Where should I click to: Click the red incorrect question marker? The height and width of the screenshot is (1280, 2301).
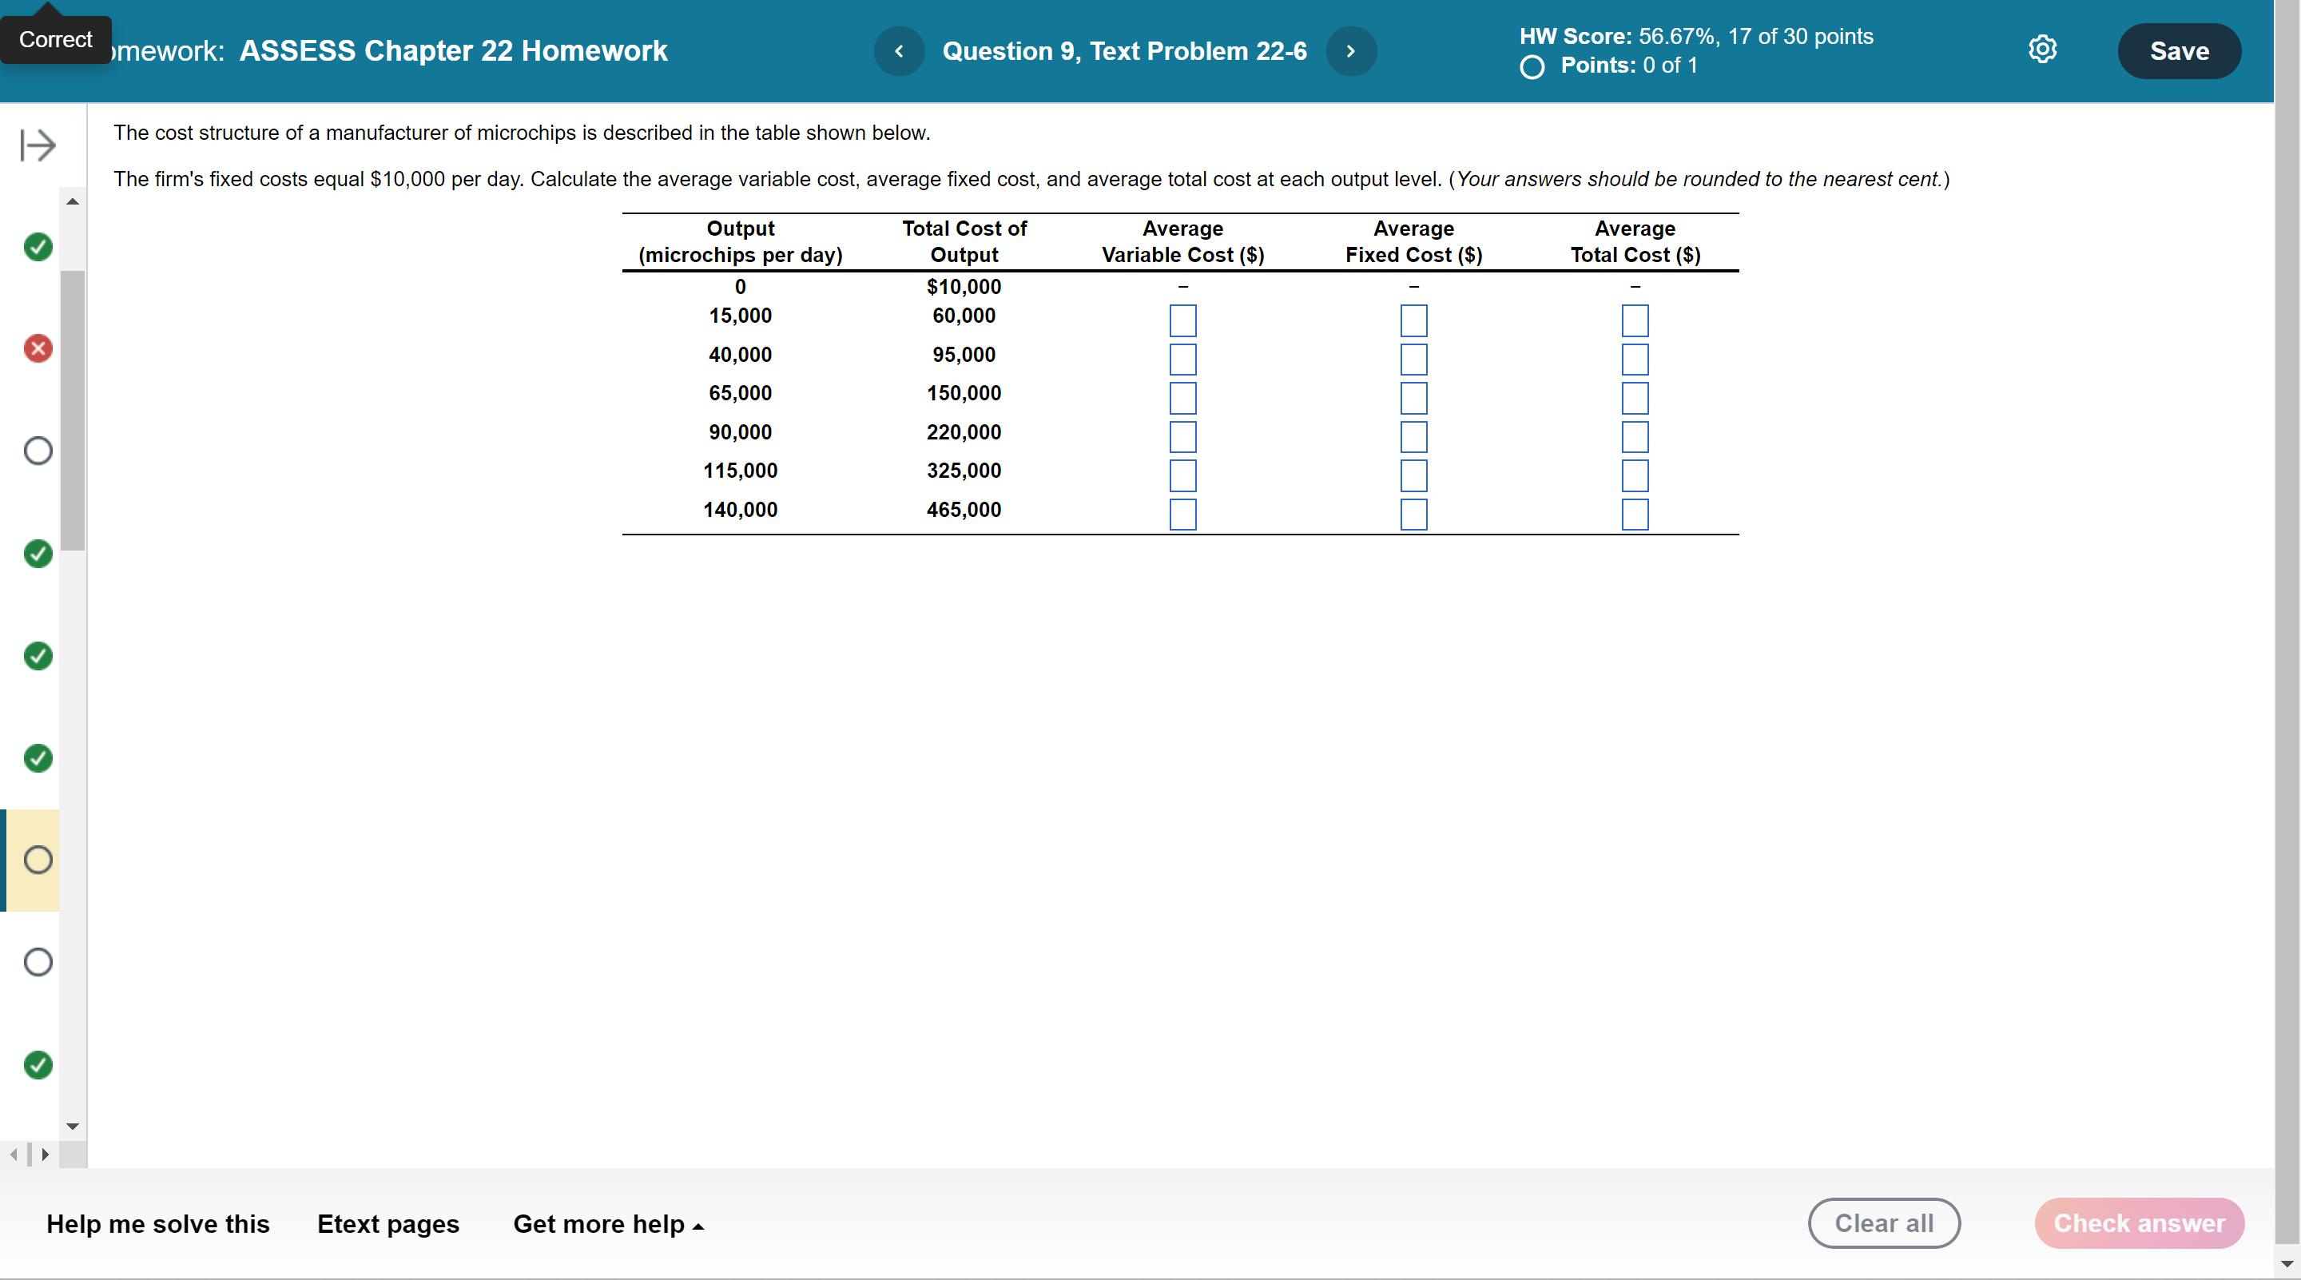[x=38, y=348]
